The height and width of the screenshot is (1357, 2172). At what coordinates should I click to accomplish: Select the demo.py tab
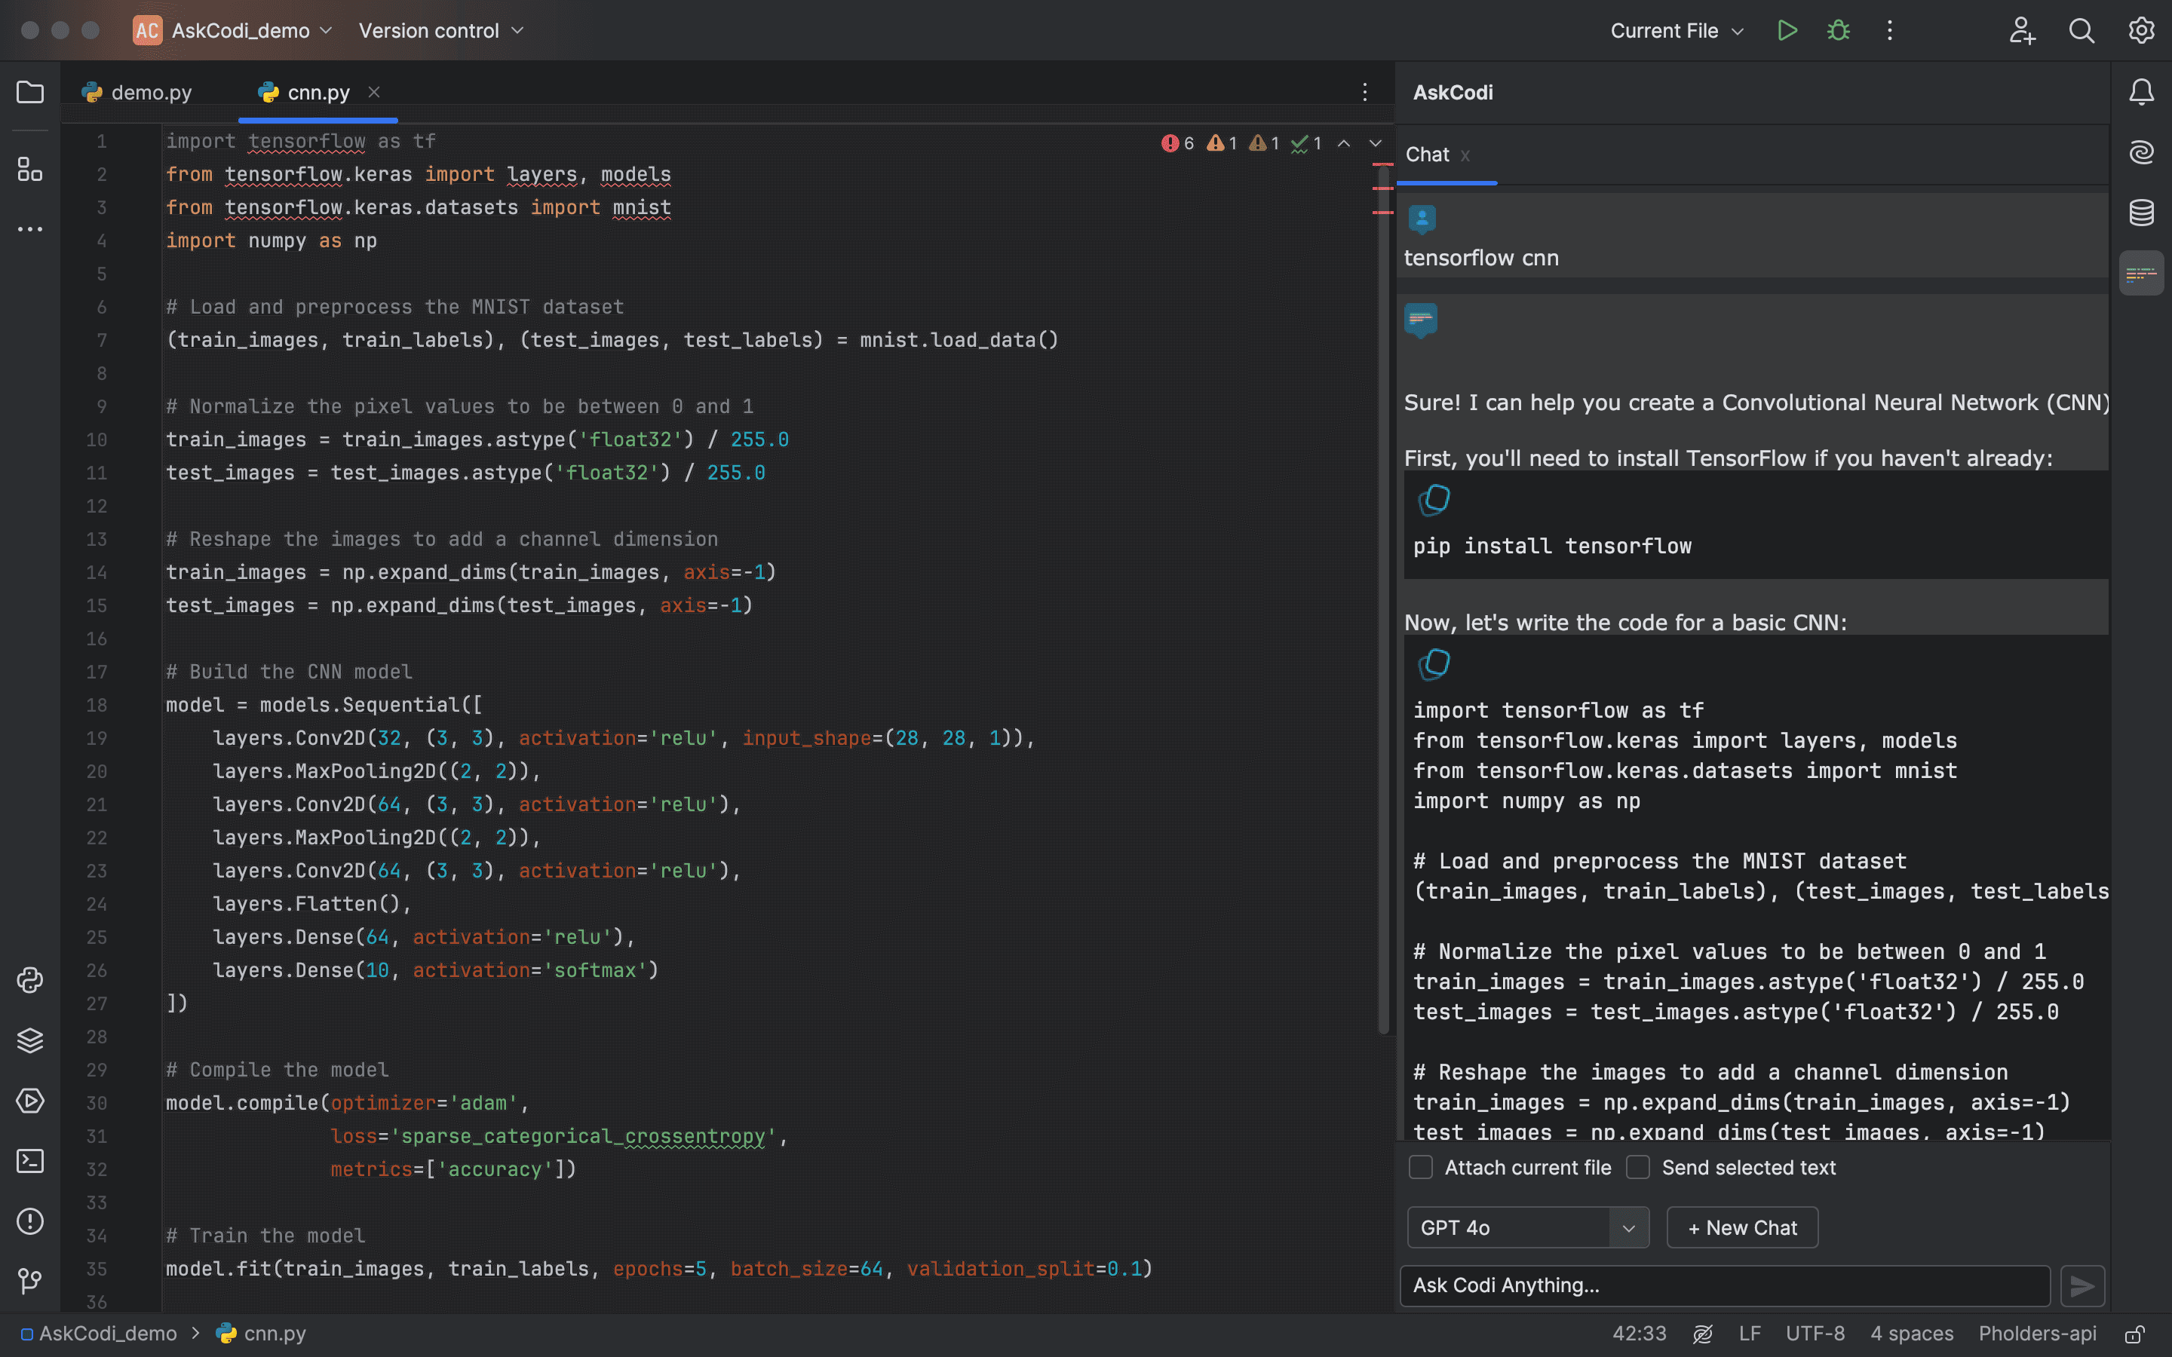[x=152, y=92]
